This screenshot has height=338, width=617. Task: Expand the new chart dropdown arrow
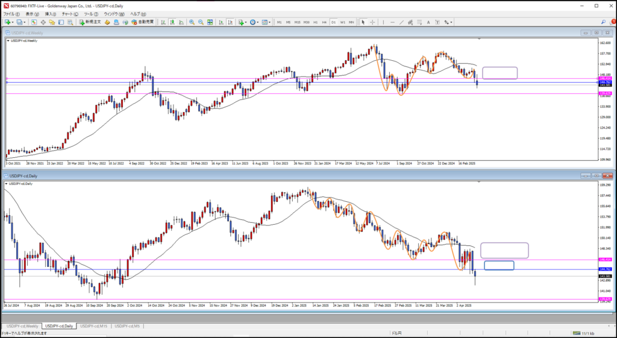coord(13,22)
